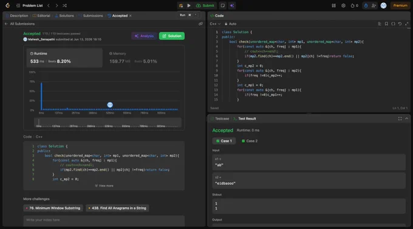
Task: Maximize the test result panel
Action: 400,118
